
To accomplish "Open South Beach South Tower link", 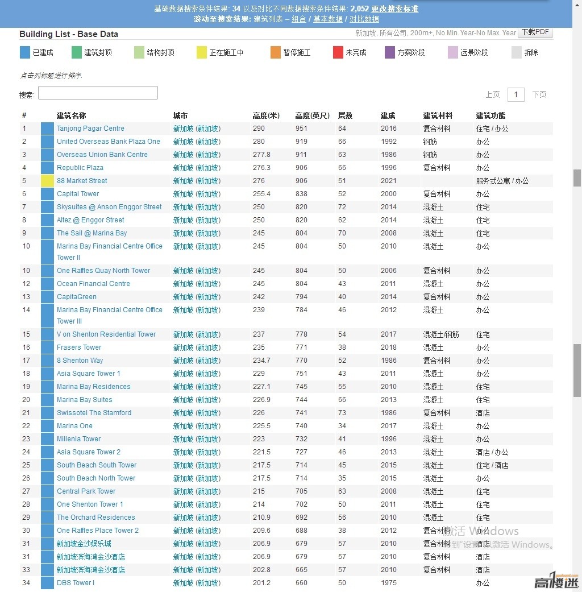I will click(97, 465).
